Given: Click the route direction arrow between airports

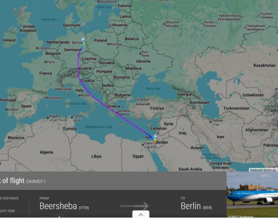Looking at the screenshot, I should click(134, 206).
